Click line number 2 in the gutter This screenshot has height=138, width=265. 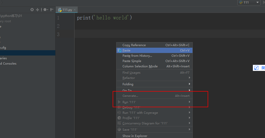click(x=58, y=26)
